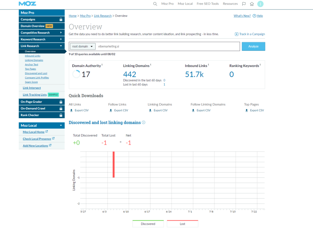The height and width of the screenshot is (231, 313).
Task: Click the flag notifications icon in header
Action: pyautogui.click(x=244, y=4)
